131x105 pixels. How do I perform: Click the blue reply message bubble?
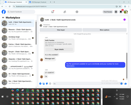(x=95, y=65)
